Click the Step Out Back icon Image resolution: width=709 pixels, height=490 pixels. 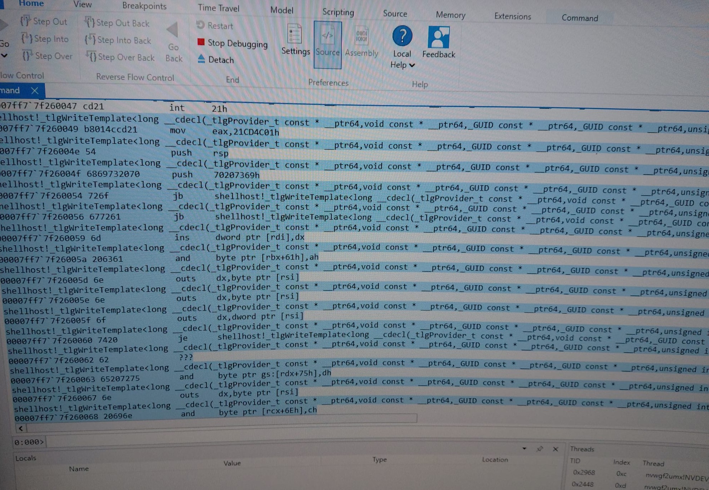89,22
